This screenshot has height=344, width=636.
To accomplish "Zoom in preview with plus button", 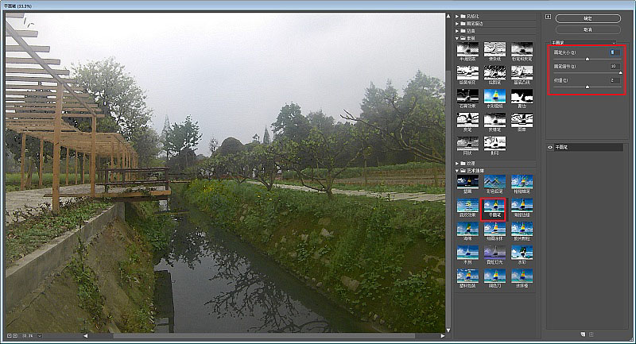I will pyautogui.click(x=15, y=336).
